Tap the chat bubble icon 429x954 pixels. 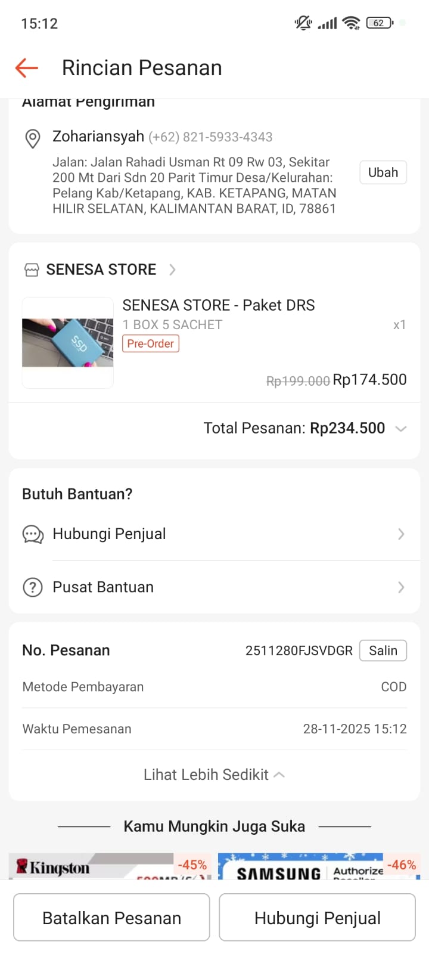click(x=33, y=534)
